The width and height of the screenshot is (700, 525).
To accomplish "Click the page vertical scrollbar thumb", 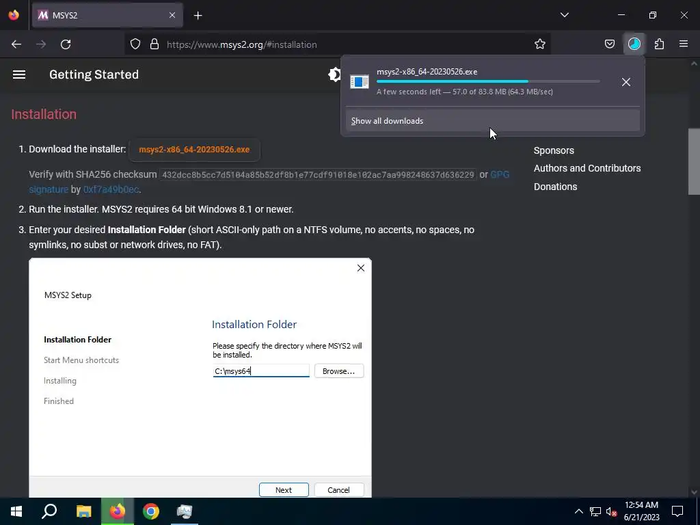I will click(694, 161).
